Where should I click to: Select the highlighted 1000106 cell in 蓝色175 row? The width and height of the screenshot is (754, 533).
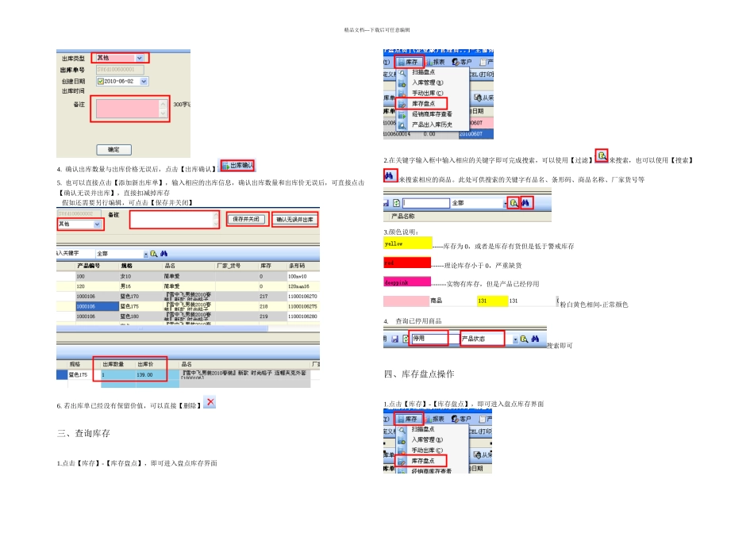[97, 306]
